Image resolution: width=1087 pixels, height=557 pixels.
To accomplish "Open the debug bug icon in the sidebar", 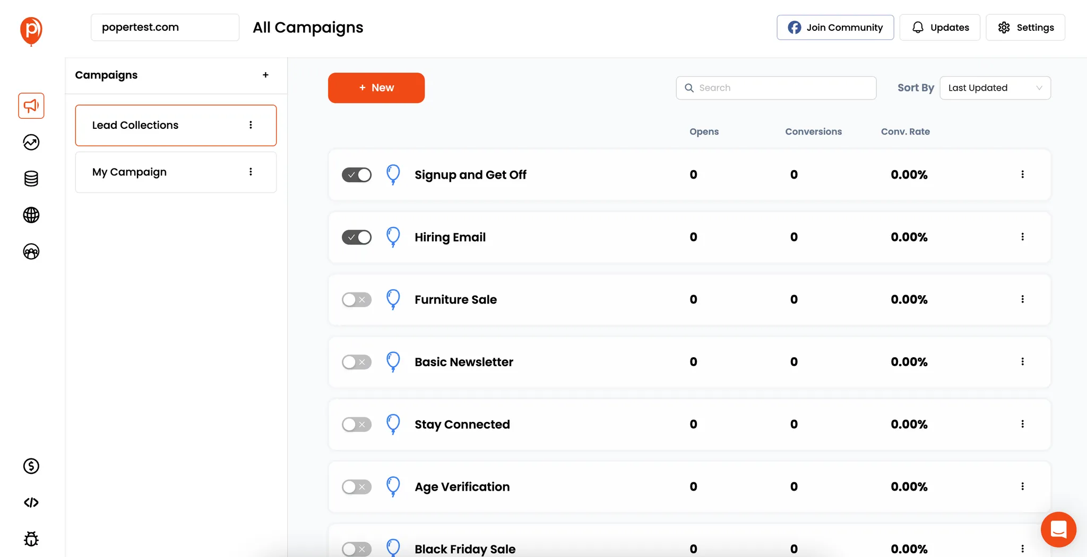I will coord(31,538).
